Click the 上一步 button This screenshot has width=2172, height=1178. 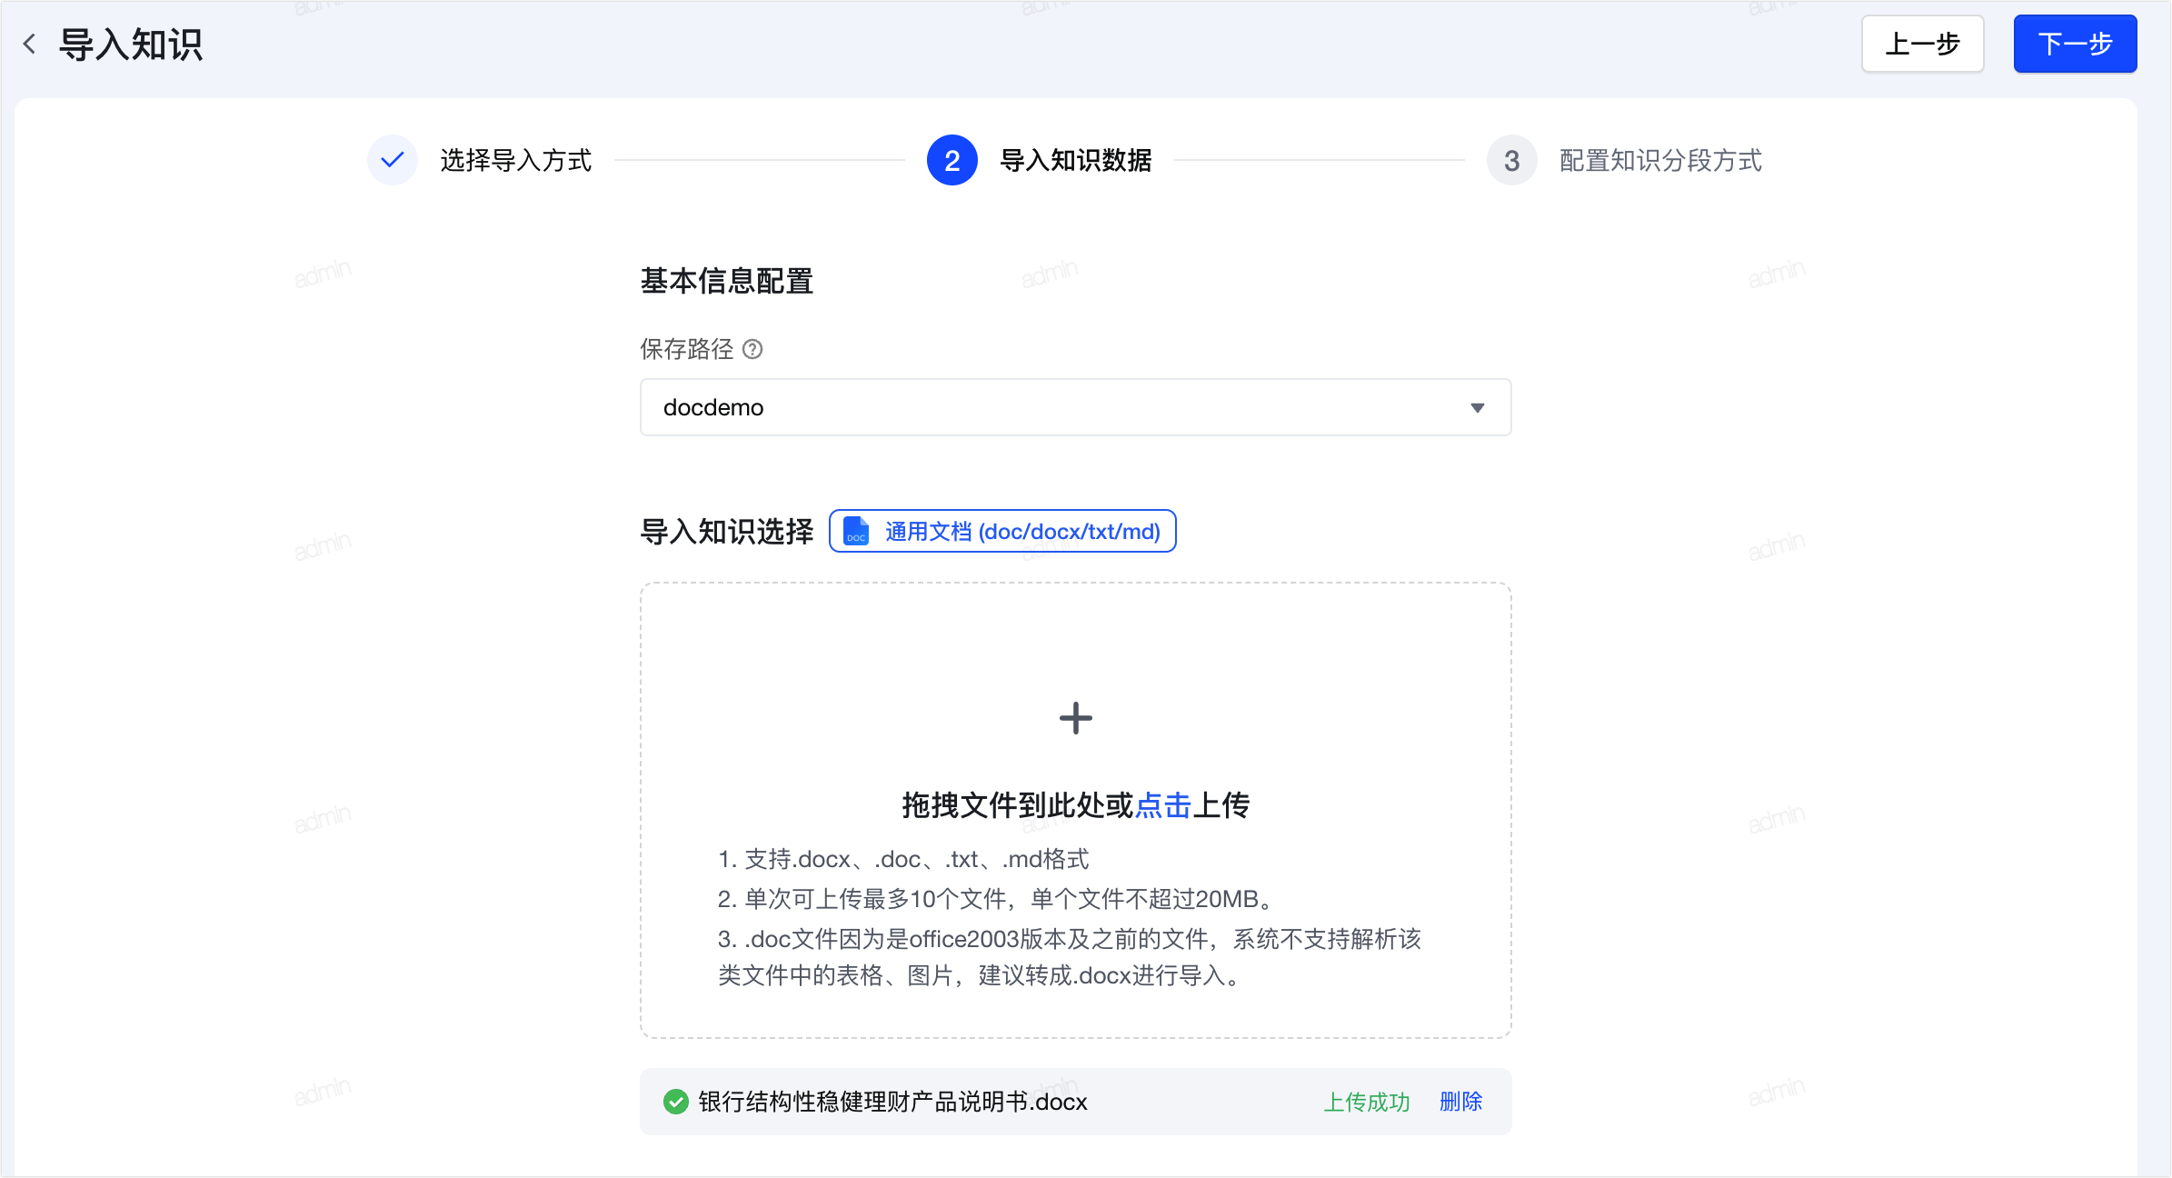point(1922,44)
